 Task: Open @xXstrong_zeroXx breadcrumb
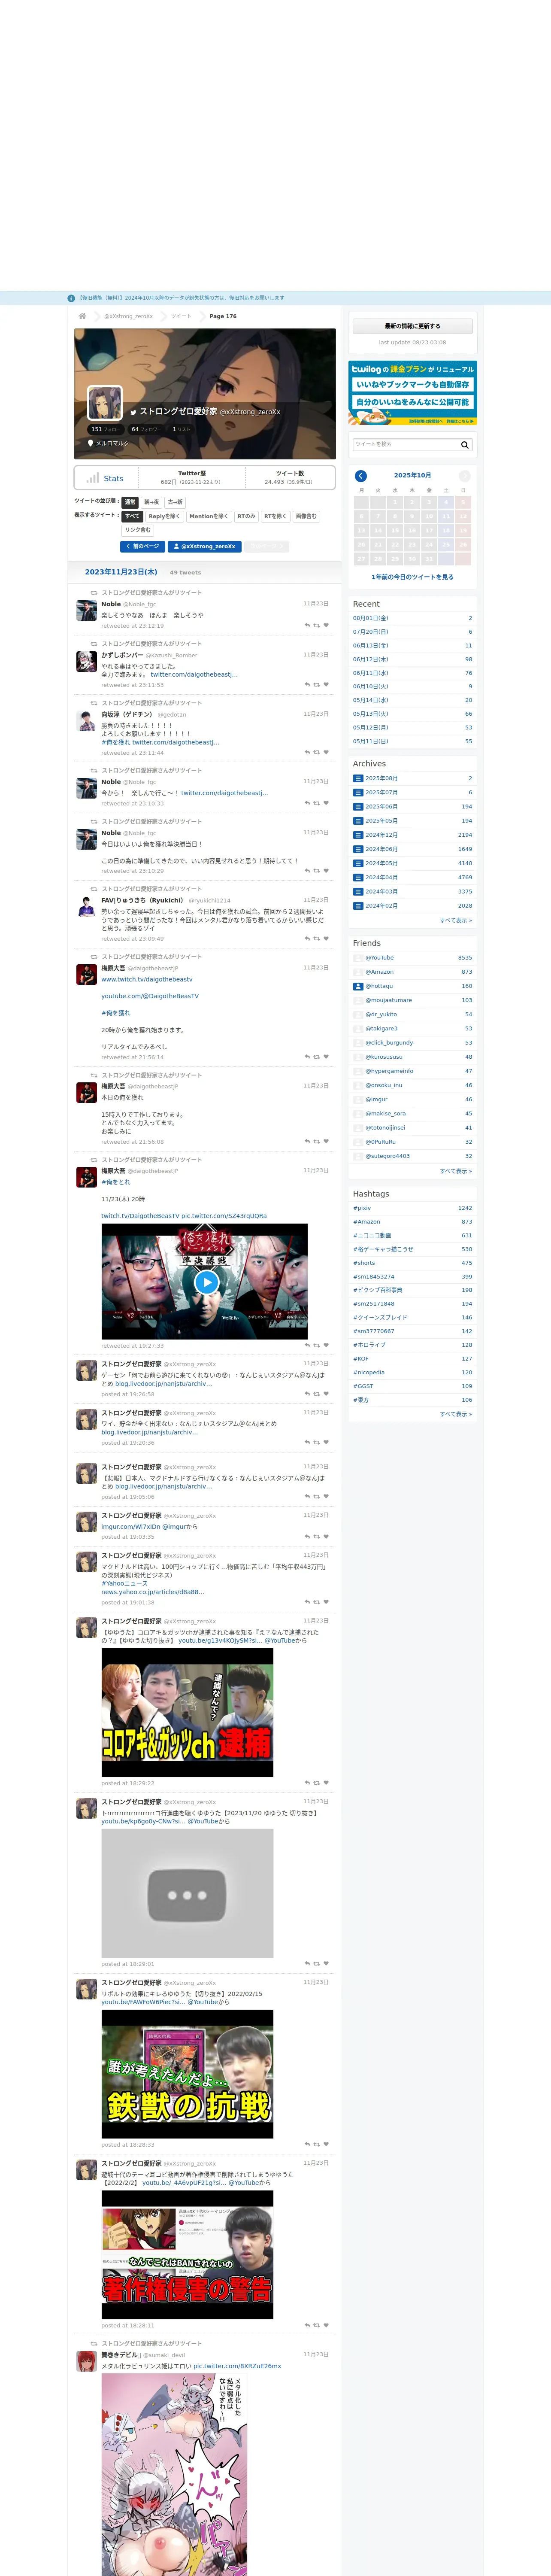coord(129,316)
